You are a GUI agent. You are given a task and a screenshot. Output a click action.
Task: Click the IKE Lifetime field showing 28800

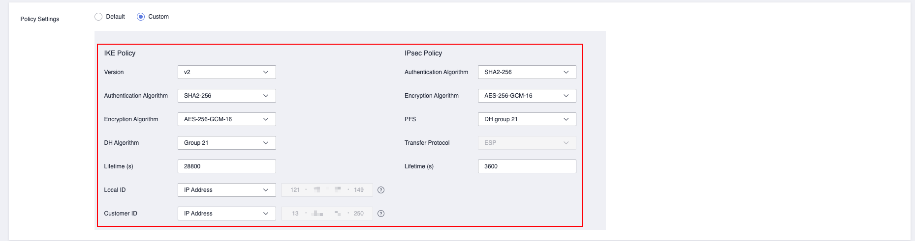(226, 166)
